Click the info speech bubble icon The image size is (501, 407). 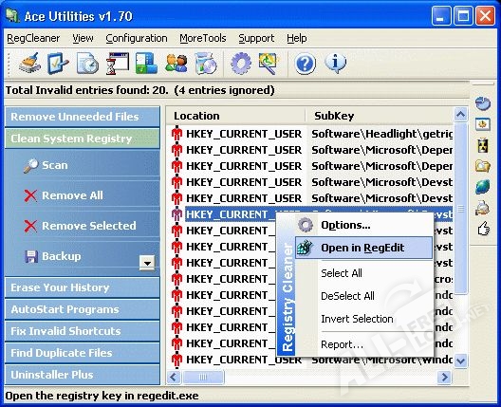[336, 63]
